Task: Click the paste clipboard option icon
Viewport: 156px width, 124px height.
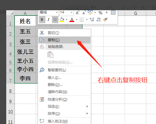Action: pyautogui.click(x=50, y=55)
